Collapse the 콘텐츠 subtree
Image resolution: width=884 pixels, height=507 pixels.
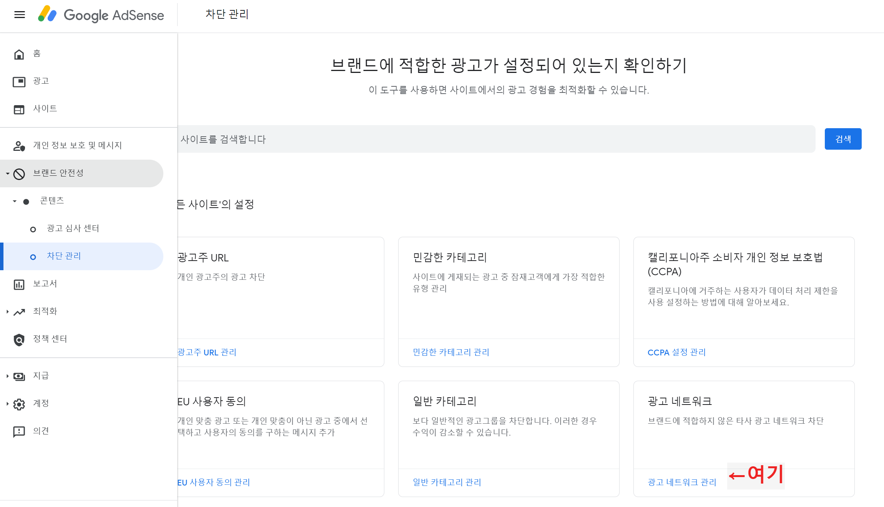[14, 200]
